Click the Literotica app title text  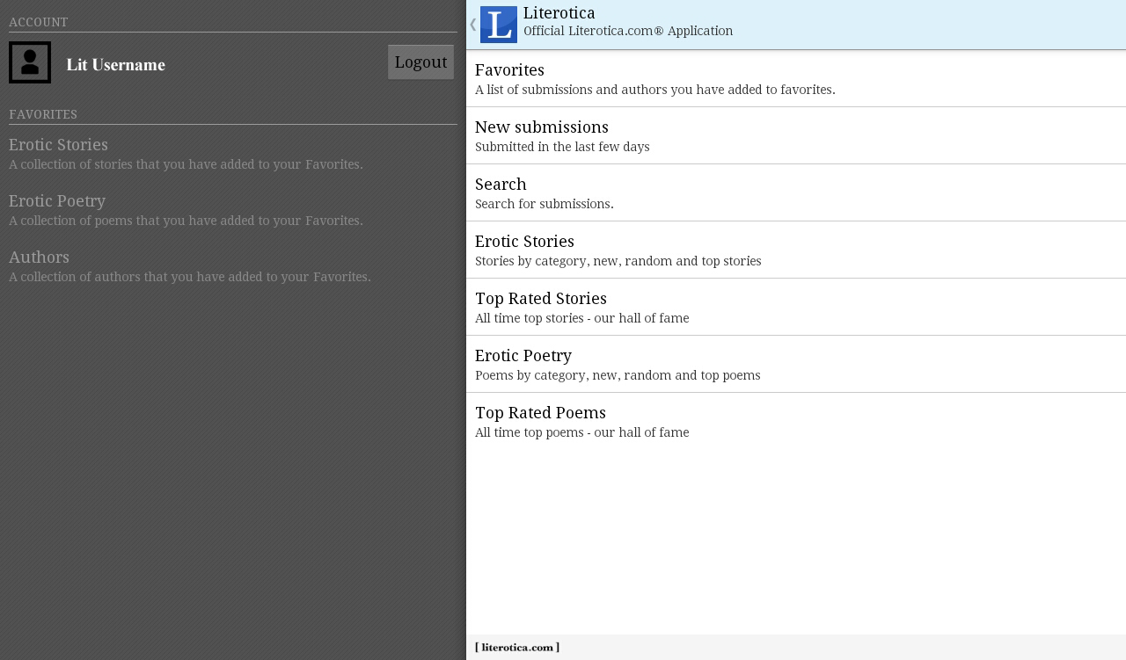tap(559, 13)
